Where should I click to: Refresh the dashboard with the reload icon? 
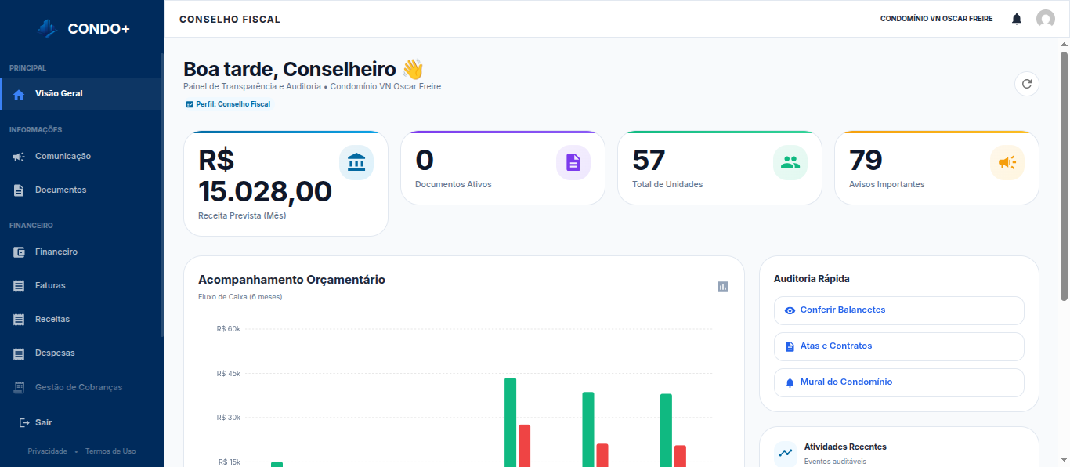pos(1027,84)
